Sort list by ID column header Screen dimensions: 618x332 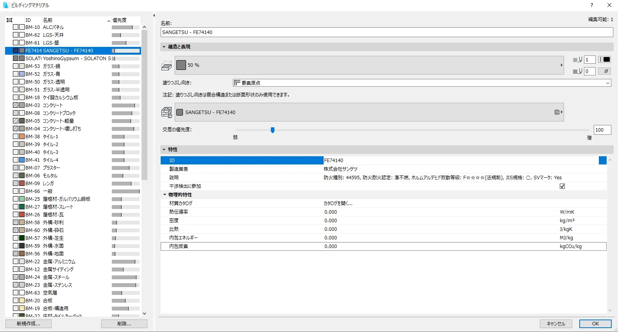[33, 20]
